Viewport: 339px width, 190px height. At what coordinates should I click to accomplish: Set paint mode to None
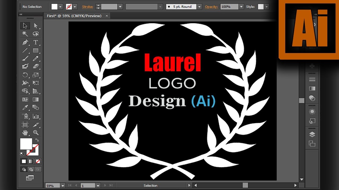[x=38, y=161]
